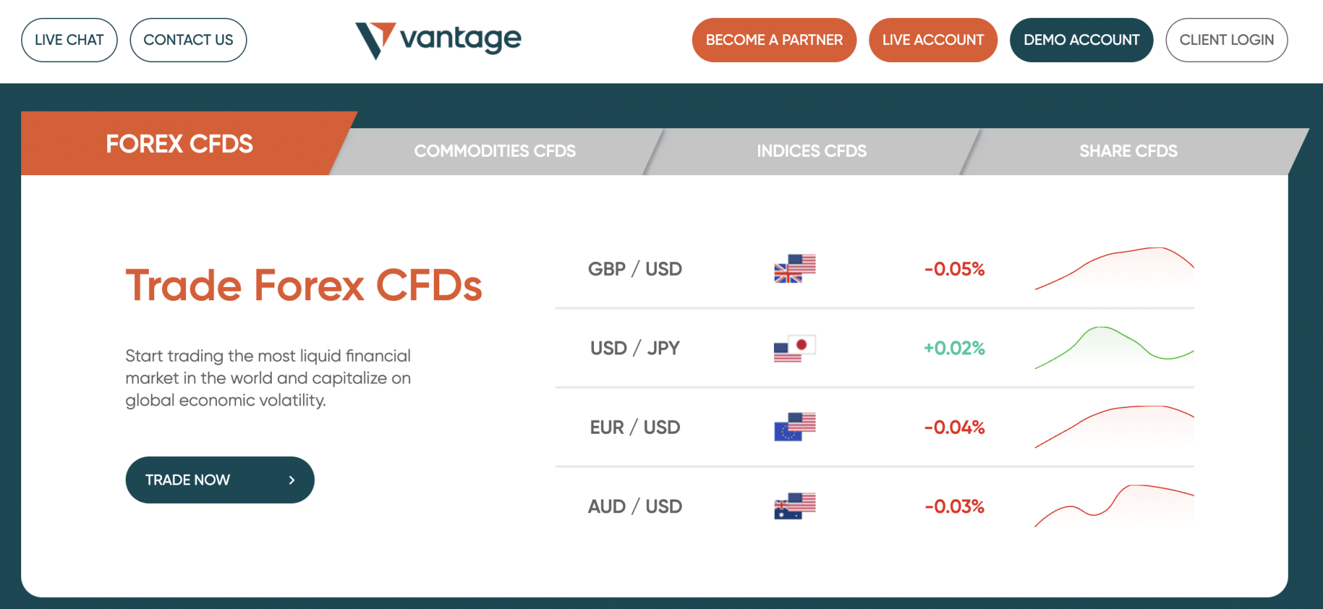Switch to the Commodities CFDs tab
This screenshot has height=609, width=1323.
point(495,151)
